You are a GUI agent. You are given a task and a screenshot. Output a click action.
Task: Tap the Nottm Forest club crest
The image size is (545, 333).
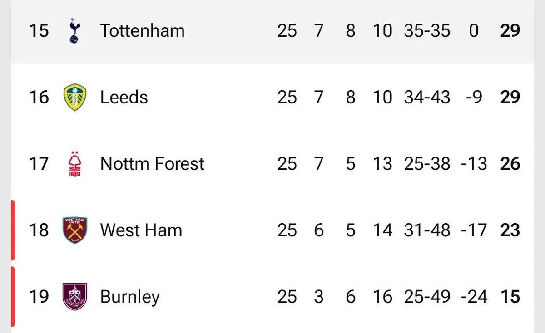(74, 164)
